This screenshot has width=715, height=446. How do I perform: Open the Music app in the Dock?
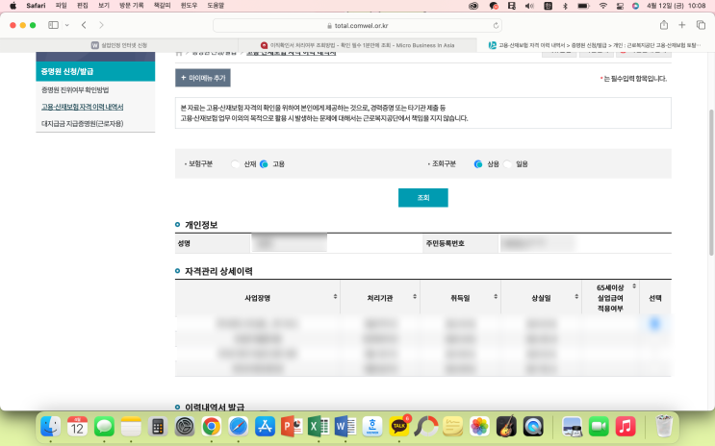626,427
